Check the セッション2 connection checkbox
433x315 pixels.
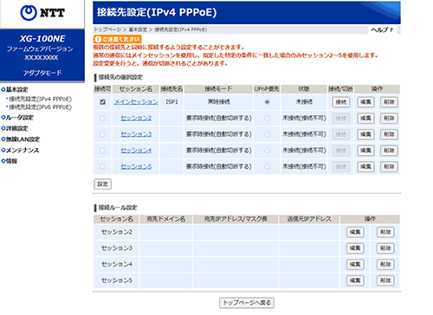click(102, 118)
